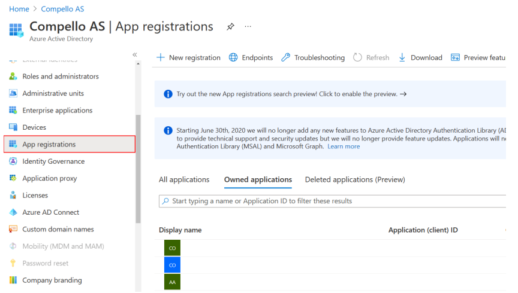Screen dimensions: 518x293
Task: Click New registration
Action: pos(188,57)
